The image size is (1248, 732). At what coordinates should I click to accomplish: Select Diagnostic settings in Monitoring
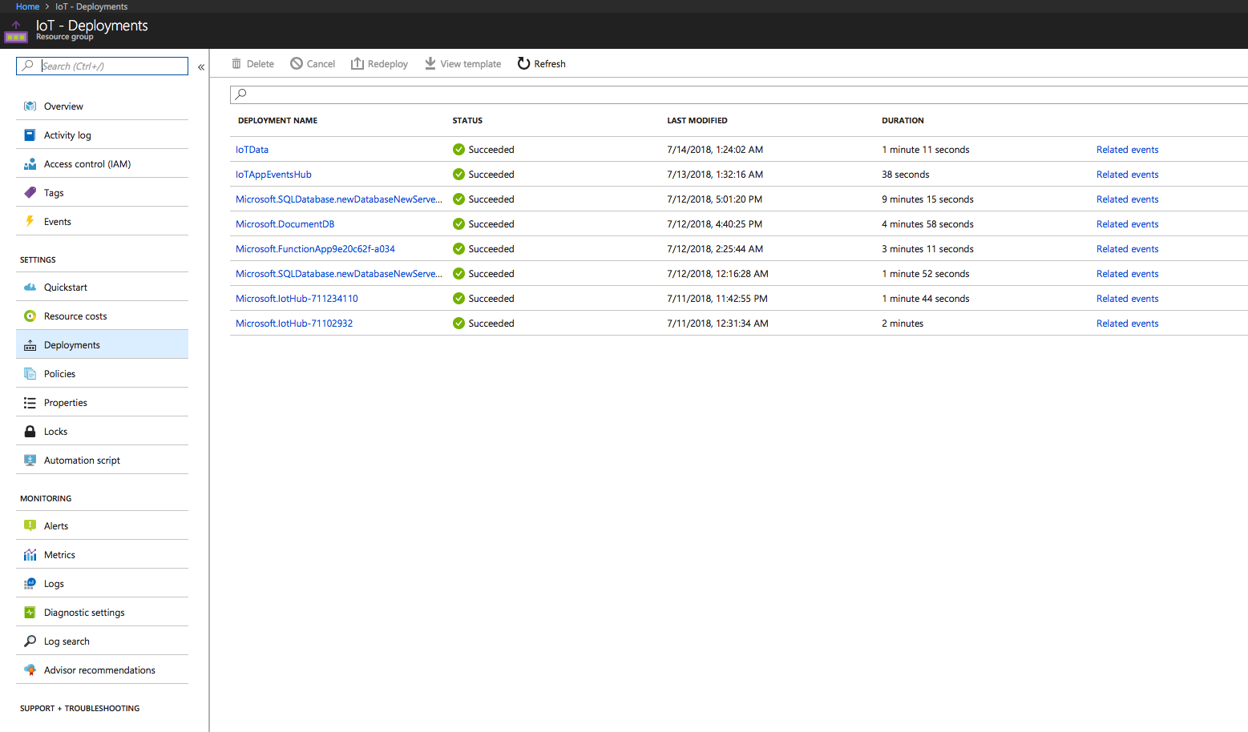pos(102,613)
